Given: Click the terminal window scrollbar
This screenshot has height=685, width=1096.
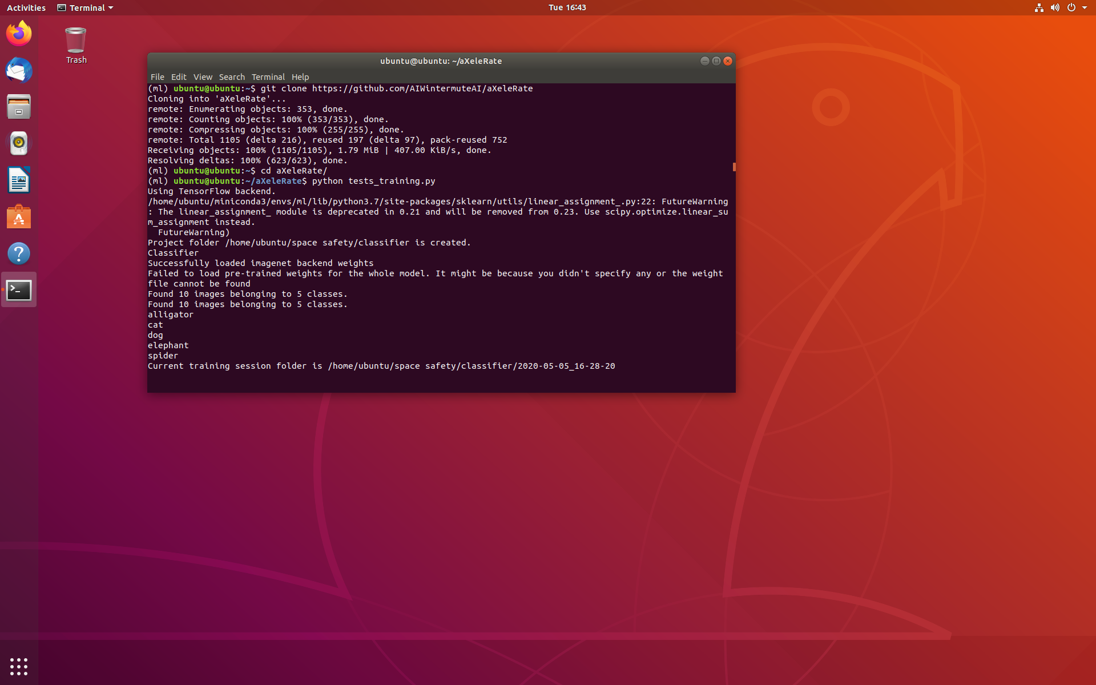Looking at the screenshot, I should 733,167.
